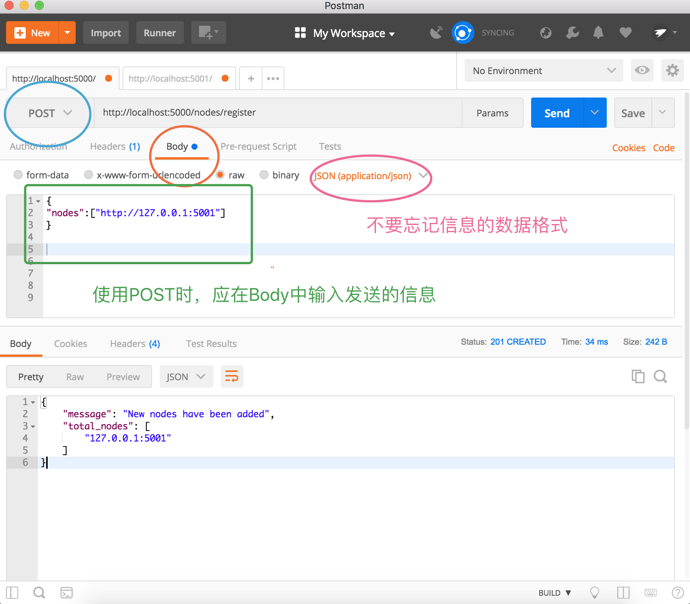Viewport: 690px width, 604px height.
Task: Open the Cookies link
Action: click(x=629, y=148)
